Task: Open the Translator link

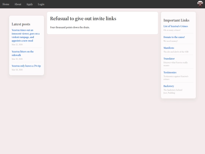Action: (169, 59)
